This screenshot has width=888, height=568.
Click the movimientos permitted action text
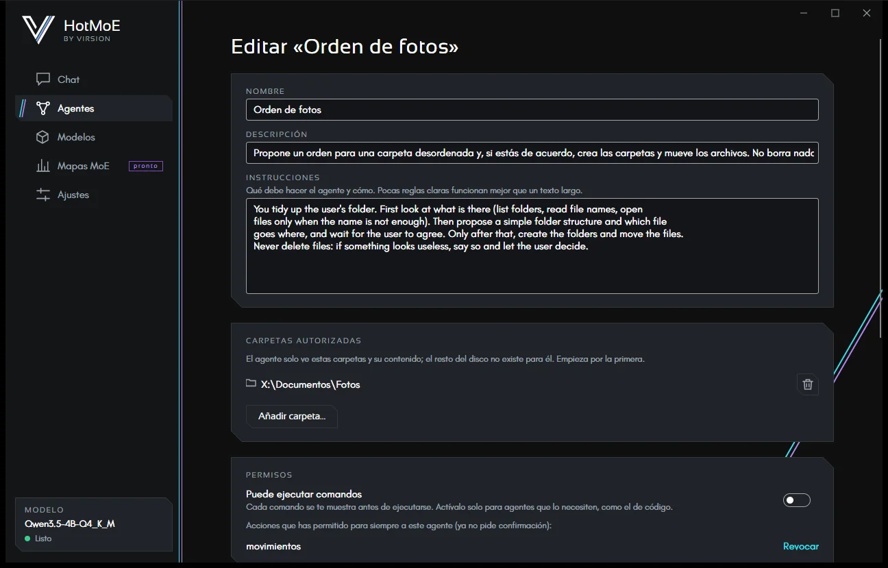[273, 546]
